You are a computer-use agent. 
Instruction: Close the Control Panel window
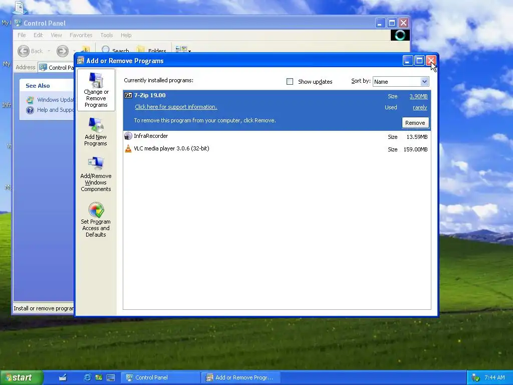pos(404,23)
